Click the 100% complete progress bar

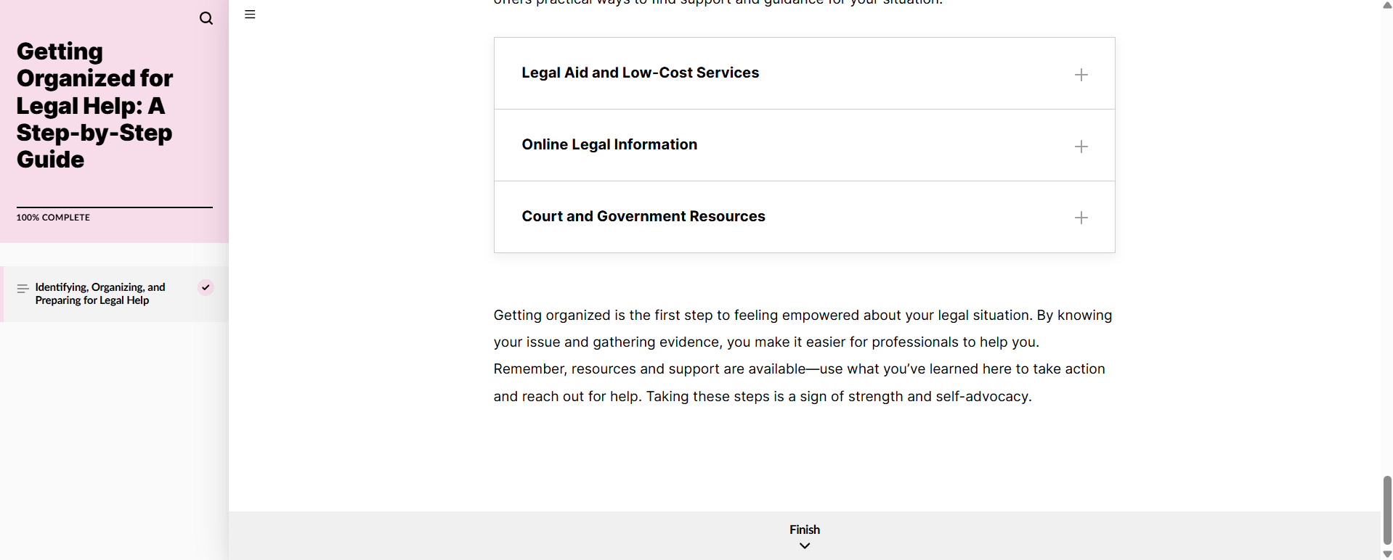pos(115,207)
